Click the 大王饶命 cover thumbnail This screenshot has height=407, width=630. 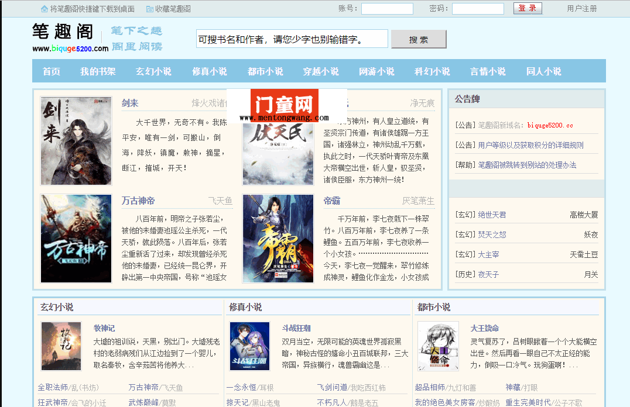[439, 346]
